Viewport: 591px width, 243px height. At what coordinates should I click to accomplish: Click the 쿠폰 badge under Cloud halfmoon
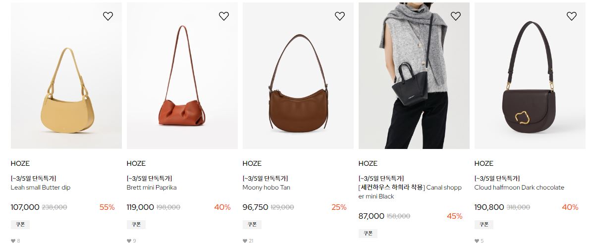[x=484, y=225]
